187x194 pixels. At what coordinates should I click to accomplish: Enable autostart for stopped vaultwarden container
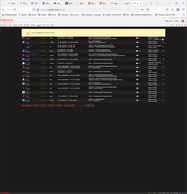coord(137,63)
